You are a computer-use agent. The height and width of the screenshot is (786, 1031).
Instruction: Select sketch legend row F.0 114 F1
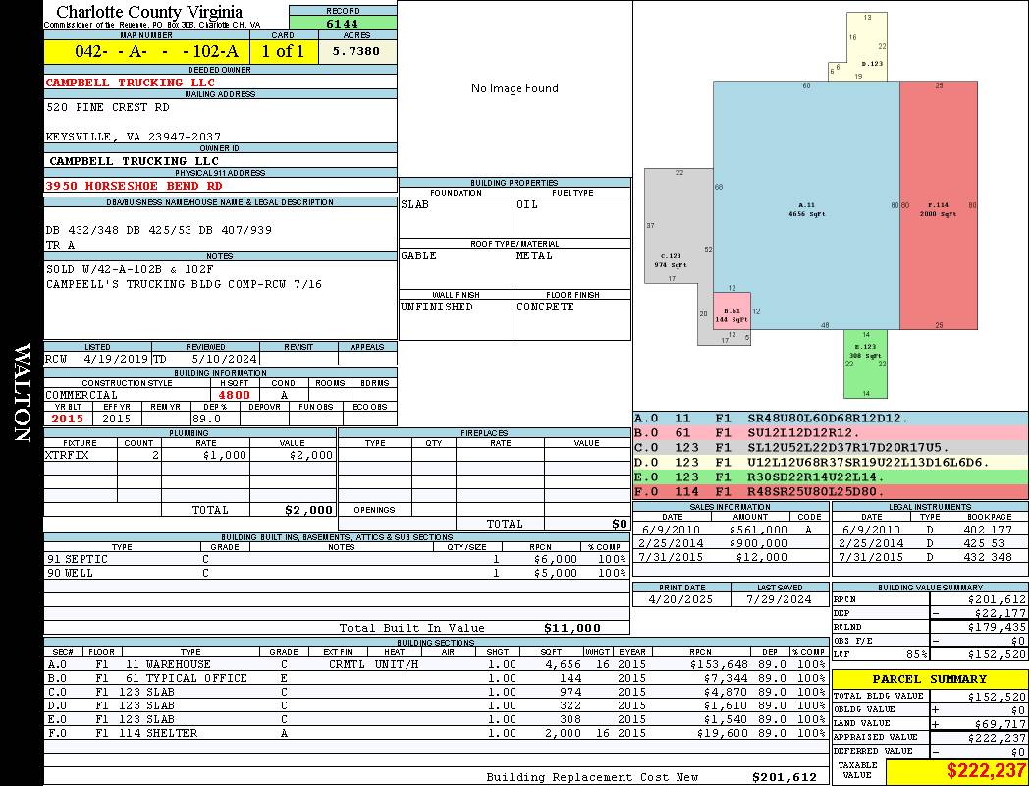pos(831,492)
